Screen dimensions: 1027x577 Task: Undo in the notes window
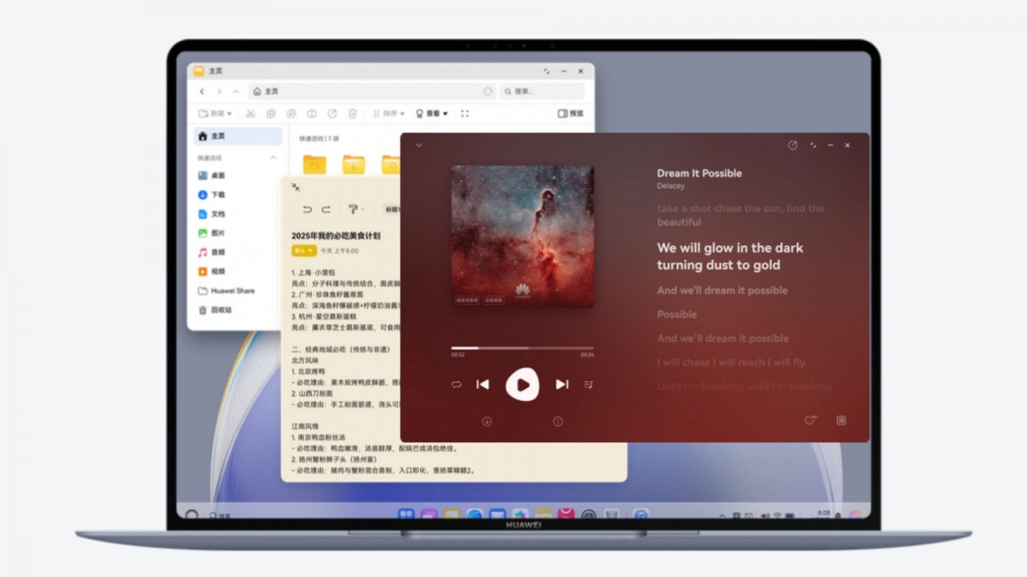click(307, 209)
